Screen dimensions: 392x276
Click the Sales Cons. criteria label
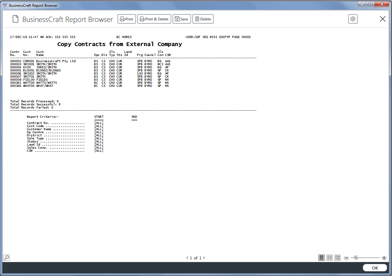(37, 148)
